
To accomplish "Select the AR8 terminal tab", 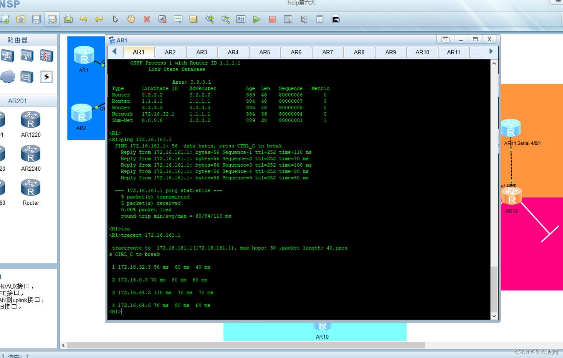I will pyautogui.click(x=359, y=52).
